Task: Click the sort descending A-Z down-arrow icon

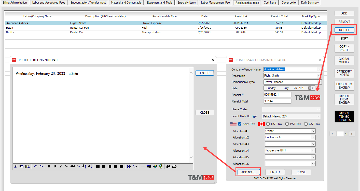Action: click(90, 166)
